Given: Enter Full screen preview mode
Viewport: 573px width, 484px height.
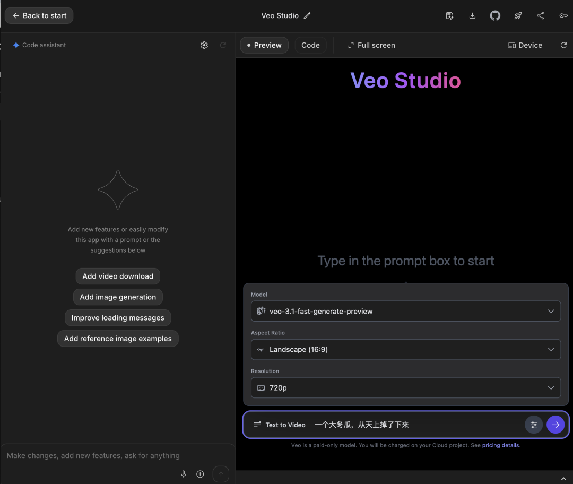Looking at the screenshot, I should pyautogui.click(x=371, y=45).
